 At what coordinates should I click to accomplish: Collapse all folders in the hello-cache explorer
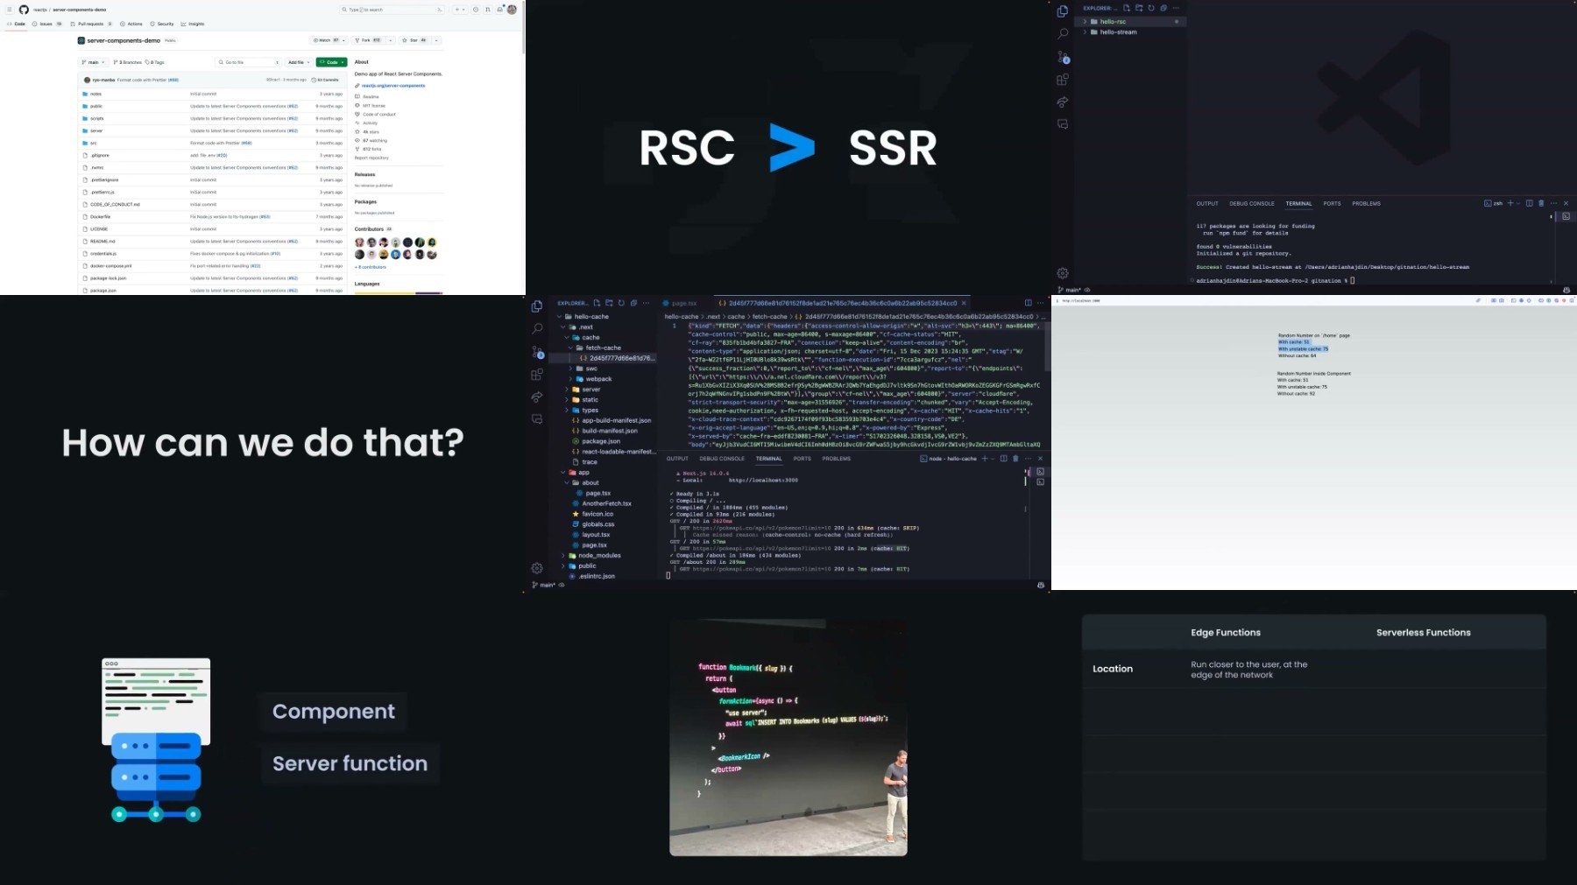(634, 303)
